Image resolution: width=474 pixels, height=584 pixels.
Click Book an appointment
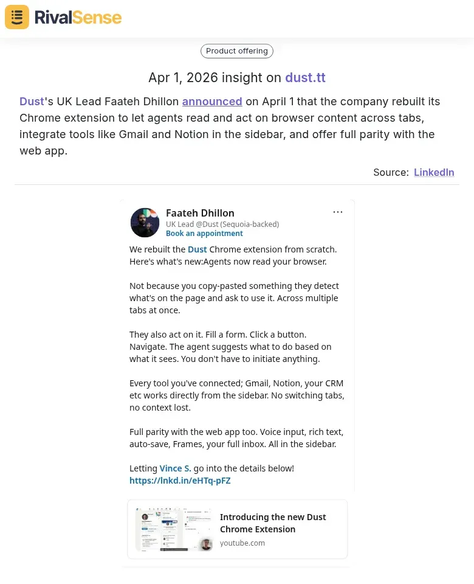(204, 233)
